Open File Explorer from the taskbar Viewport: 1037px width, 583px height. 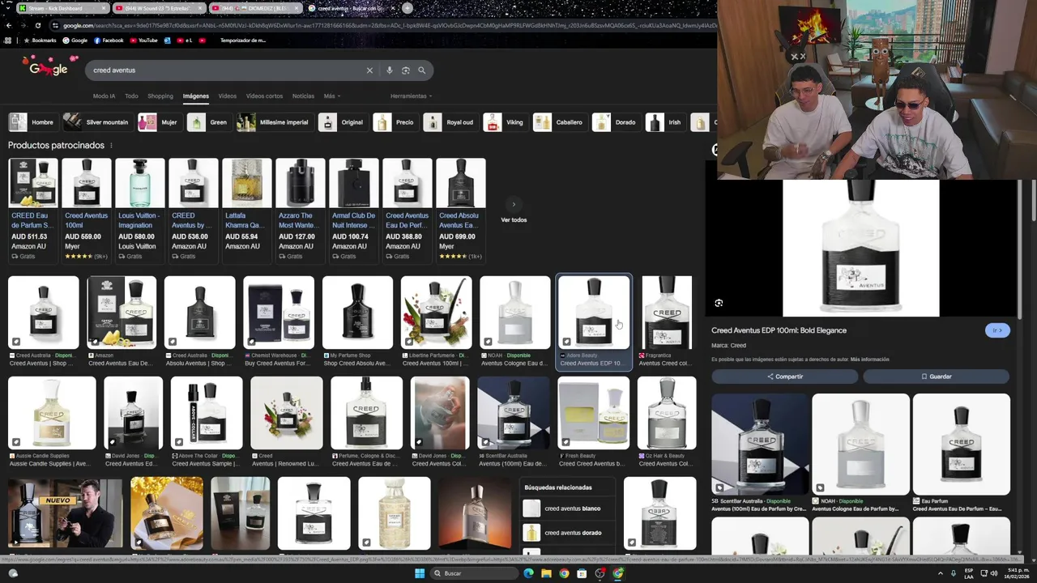pyautogui.click(x=546, y=573)
